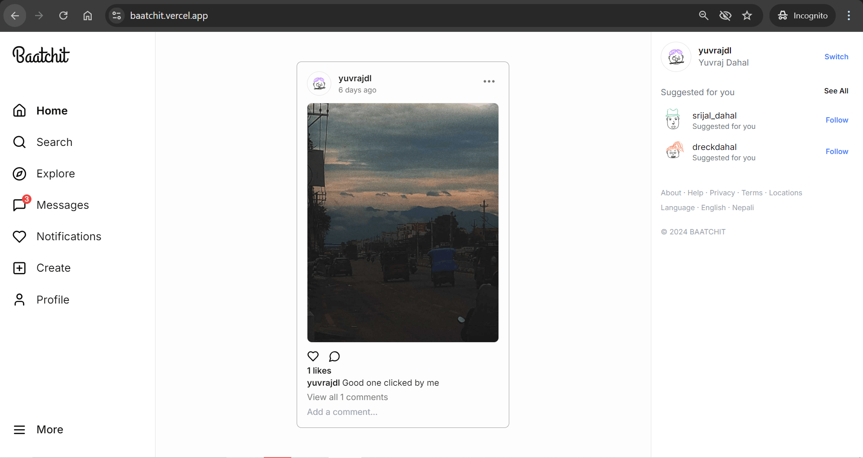Open comments via the speech bubble icon
Image resolution: width=863 pixels, height=458 pixels.
tap(334, 356)
